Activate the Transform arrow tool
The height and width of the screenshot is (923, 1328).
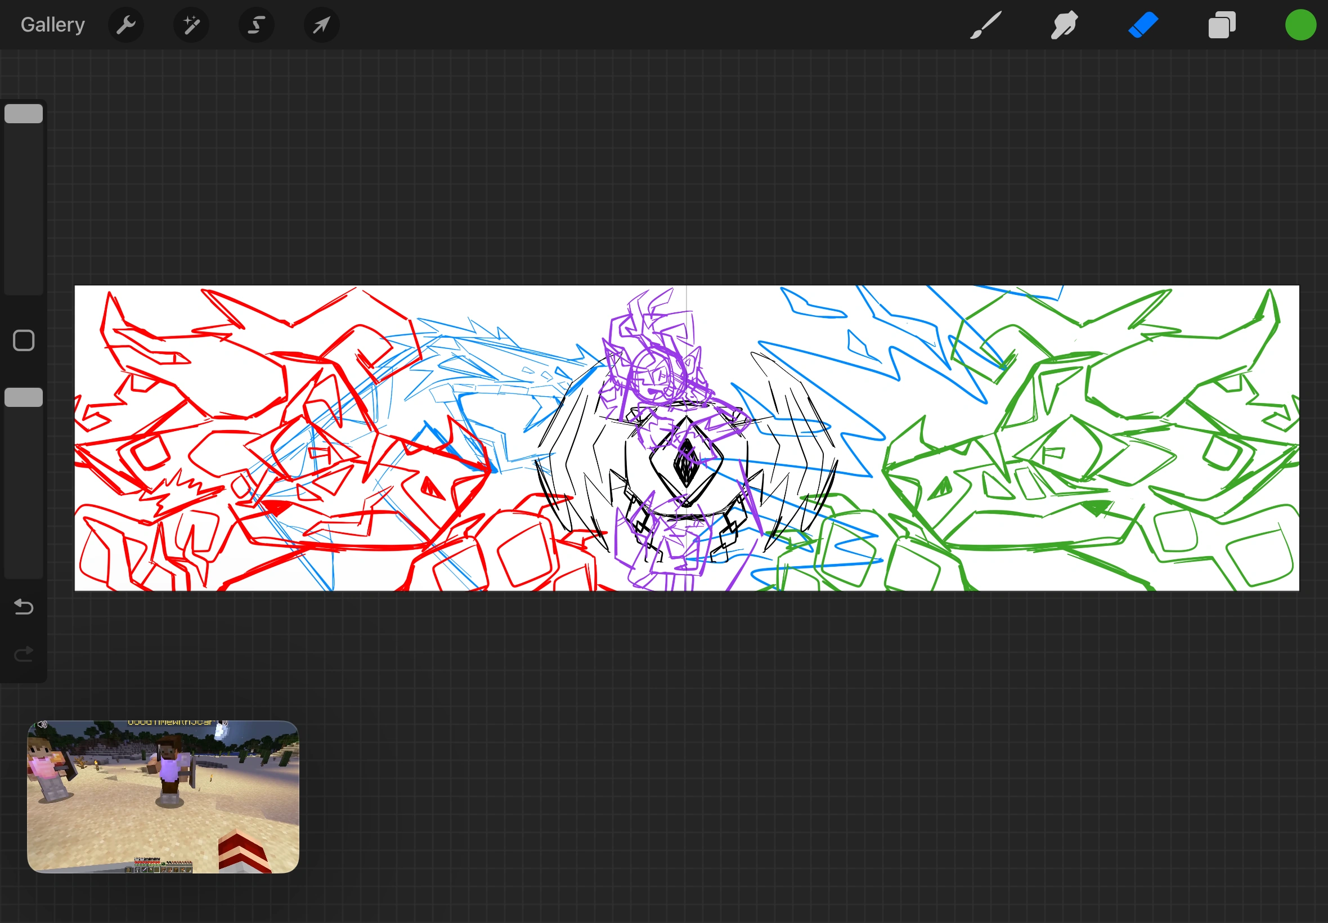[321, 25]
